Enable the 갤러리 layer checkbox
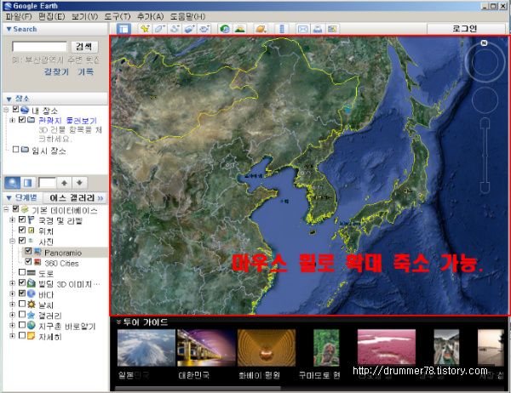Viewport: 511px width, 393px height. (22, 314)
